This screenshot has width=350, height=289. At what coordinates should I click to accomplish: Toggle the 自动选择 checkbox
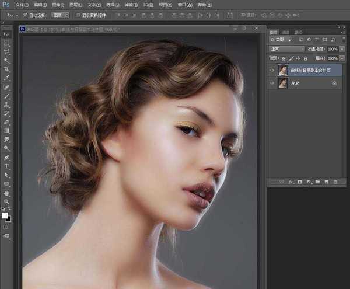click(25, 14)
